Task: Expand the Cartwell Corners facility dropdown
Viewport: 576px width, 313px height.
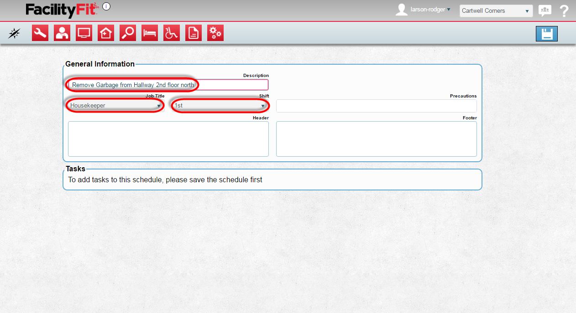Action: tap(496, 11)
